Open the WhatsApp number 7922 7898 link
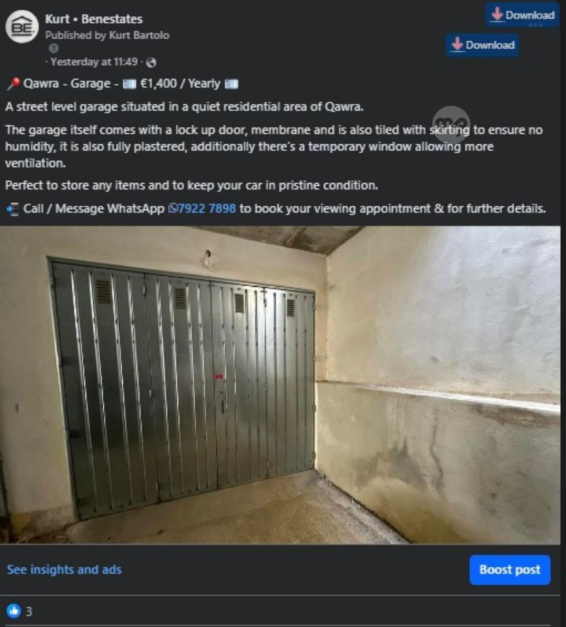This screenshot has width=566, height=627. pos(207,208)
